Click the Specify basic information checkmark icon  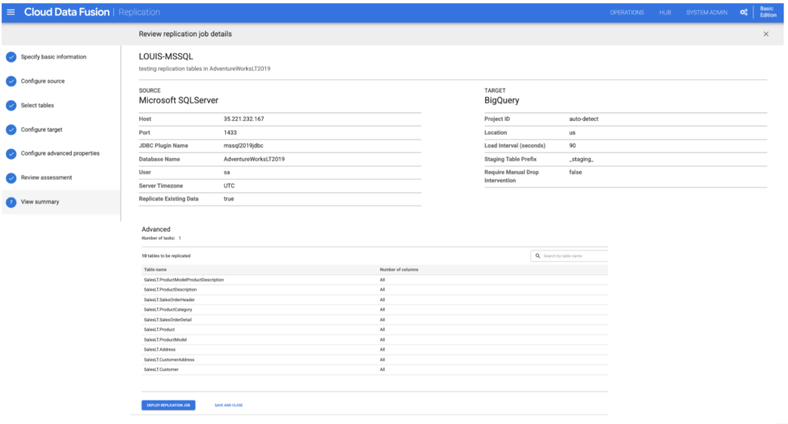tap(11, 57)
